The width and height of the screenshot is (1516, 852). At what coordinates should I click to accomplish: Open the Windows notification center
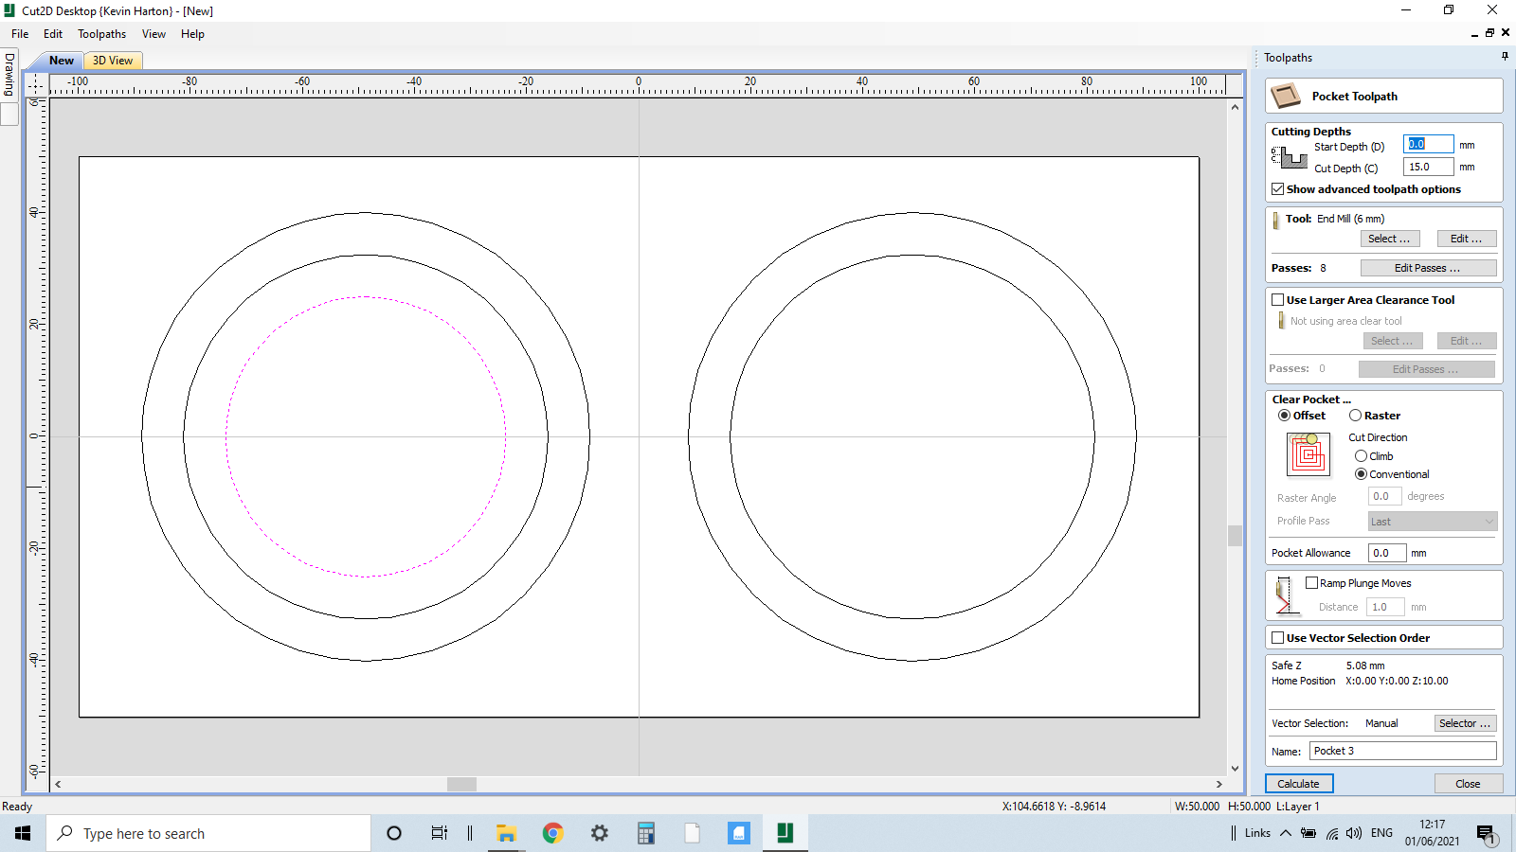point(1486,834)
